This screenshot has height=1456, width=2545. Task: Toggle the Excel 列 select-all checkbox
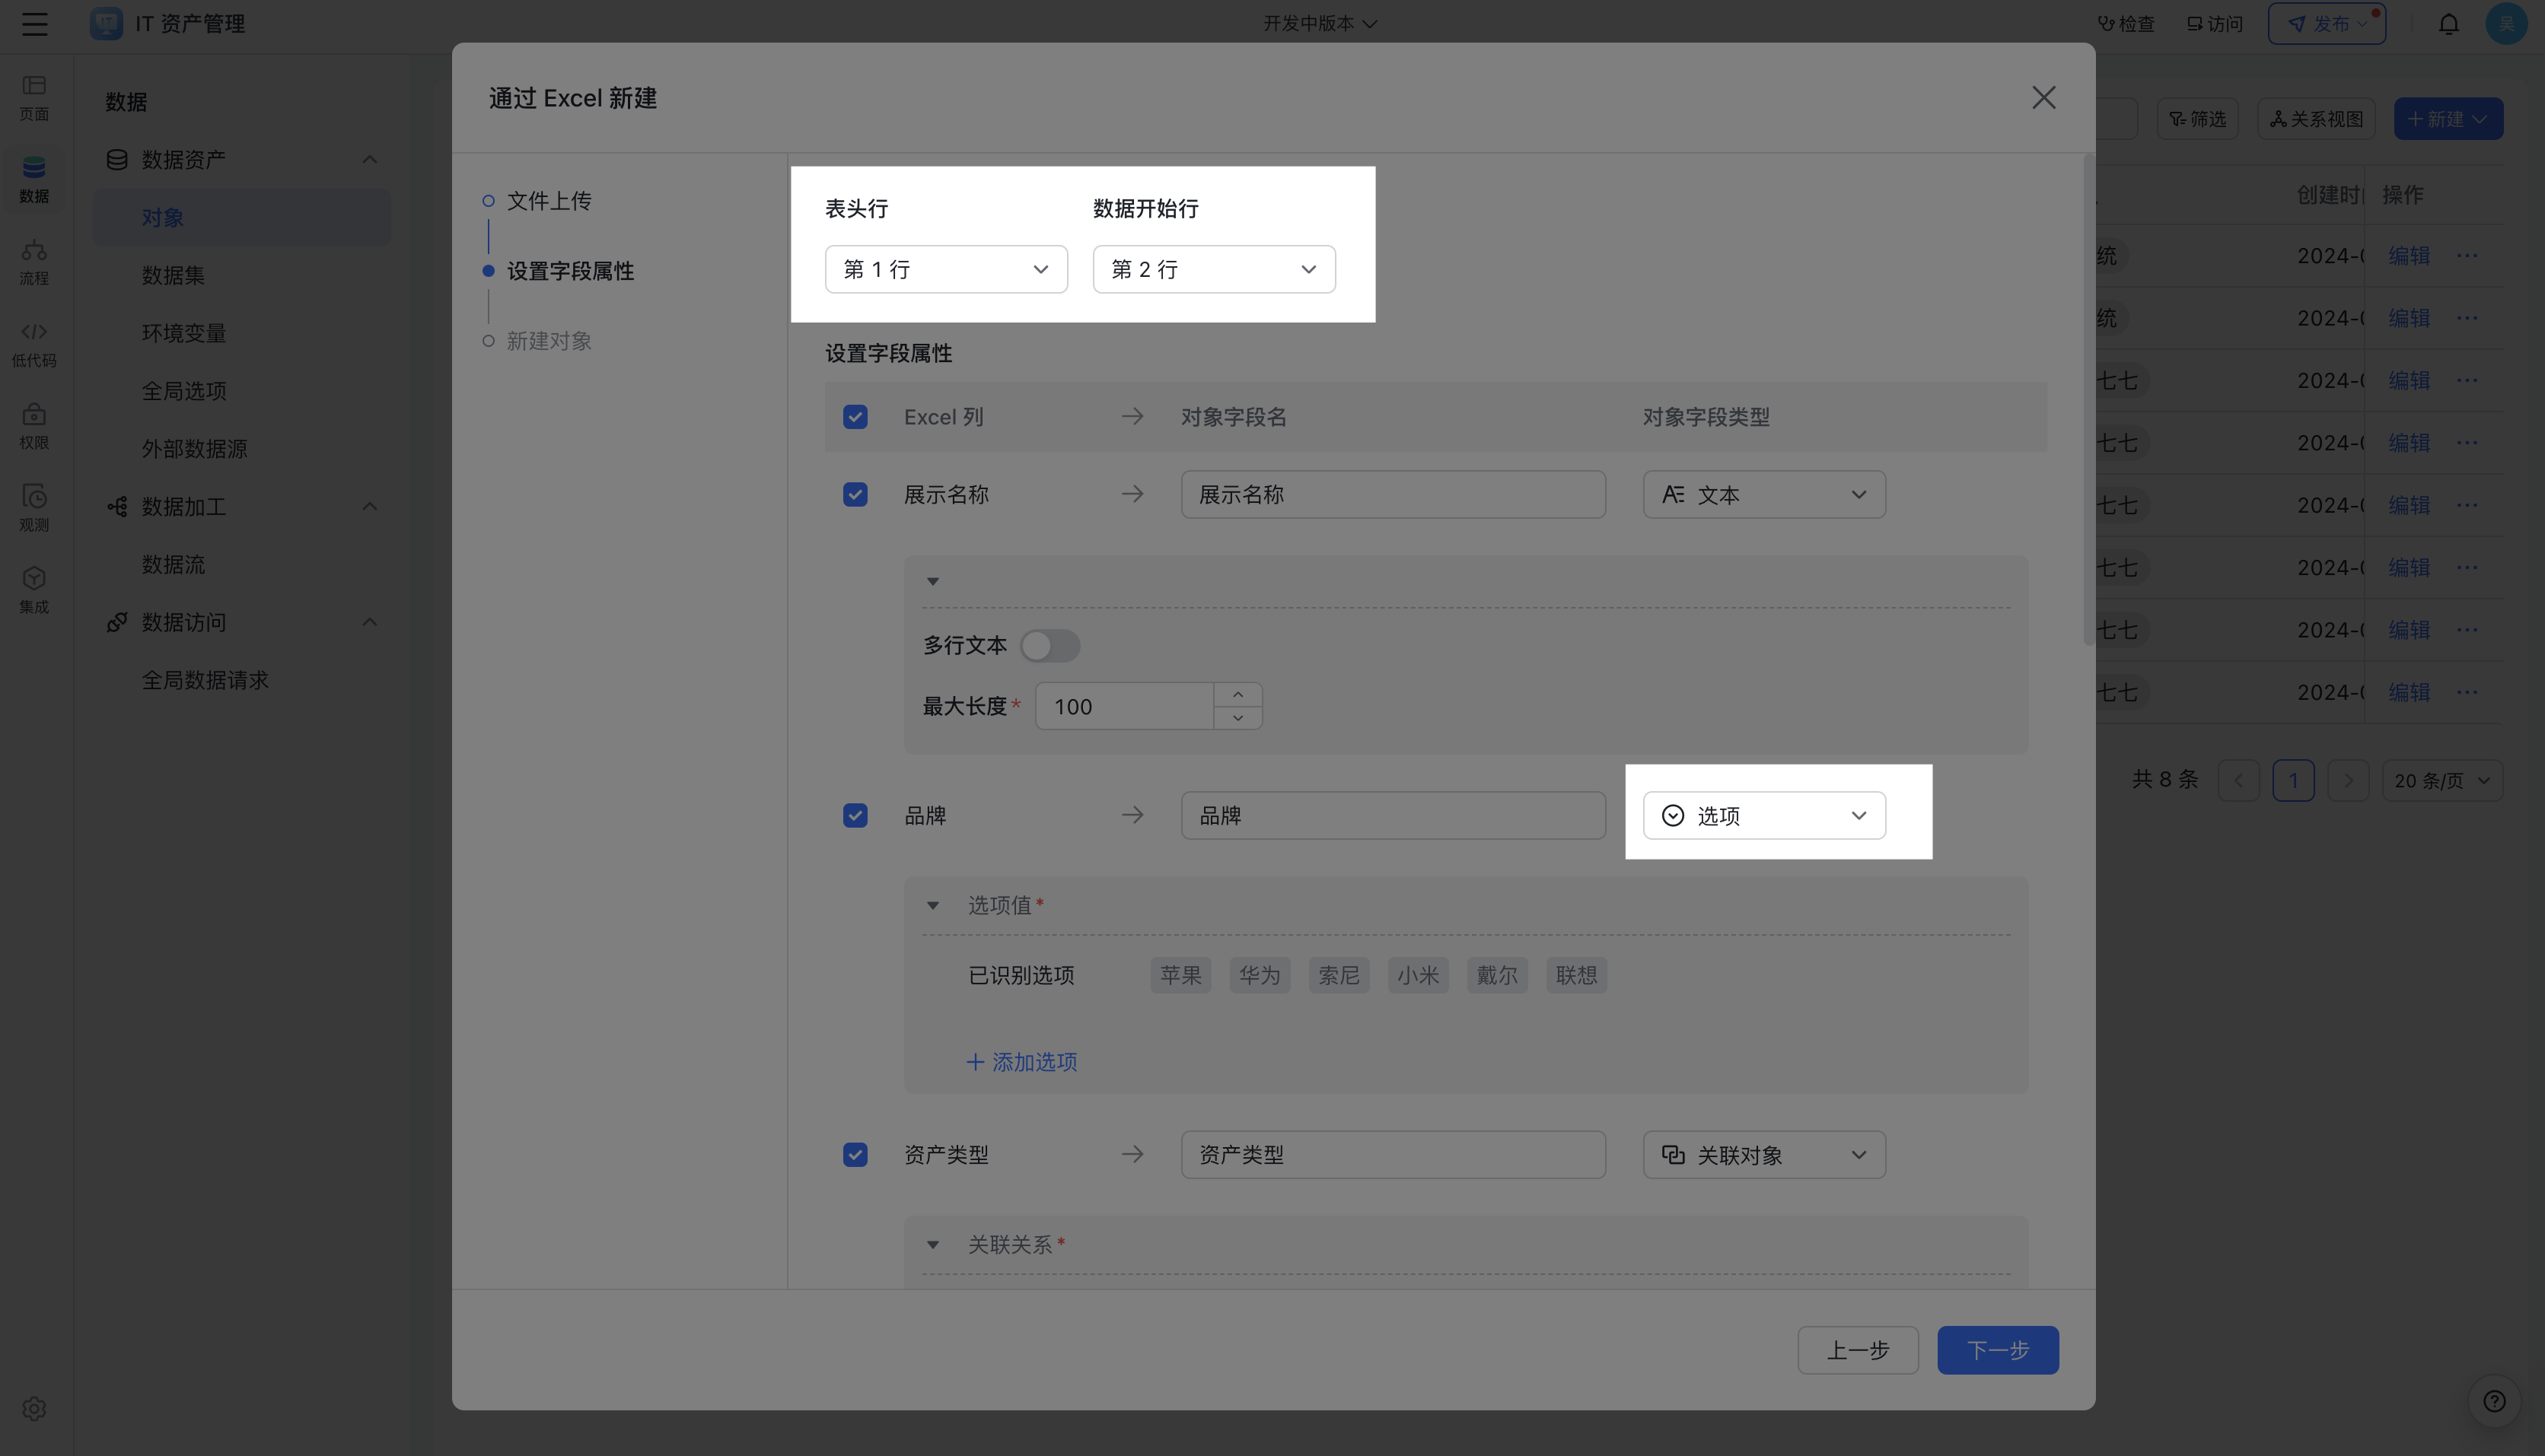[x=855, y=416]
